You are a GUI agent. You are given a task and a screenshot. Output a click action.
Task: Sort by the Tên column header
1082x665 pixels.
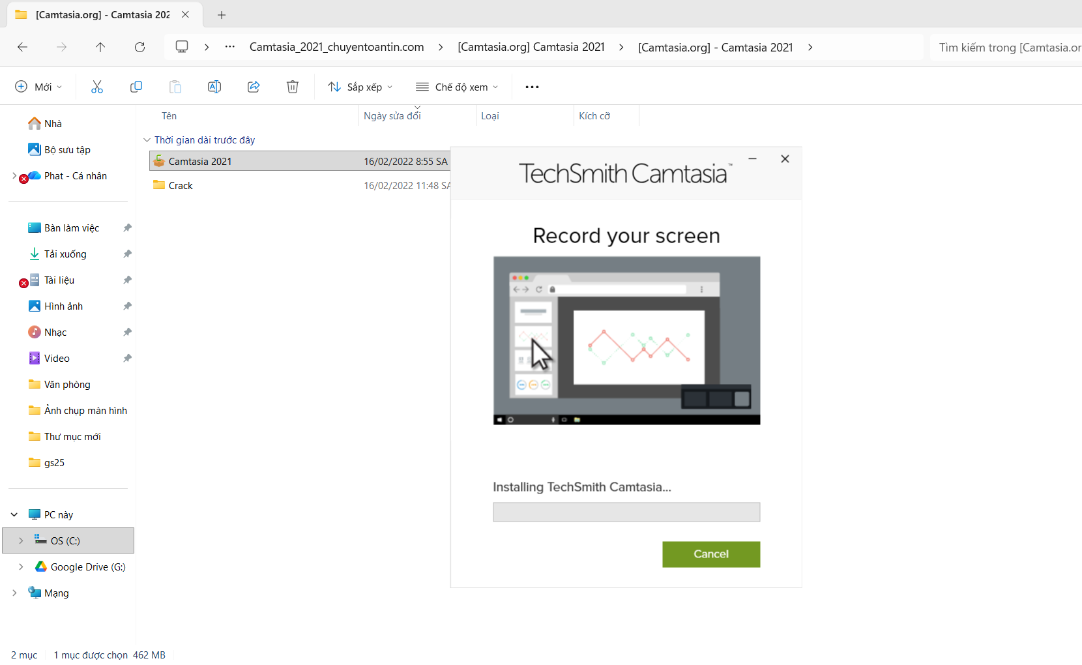[x=169, y=116]
